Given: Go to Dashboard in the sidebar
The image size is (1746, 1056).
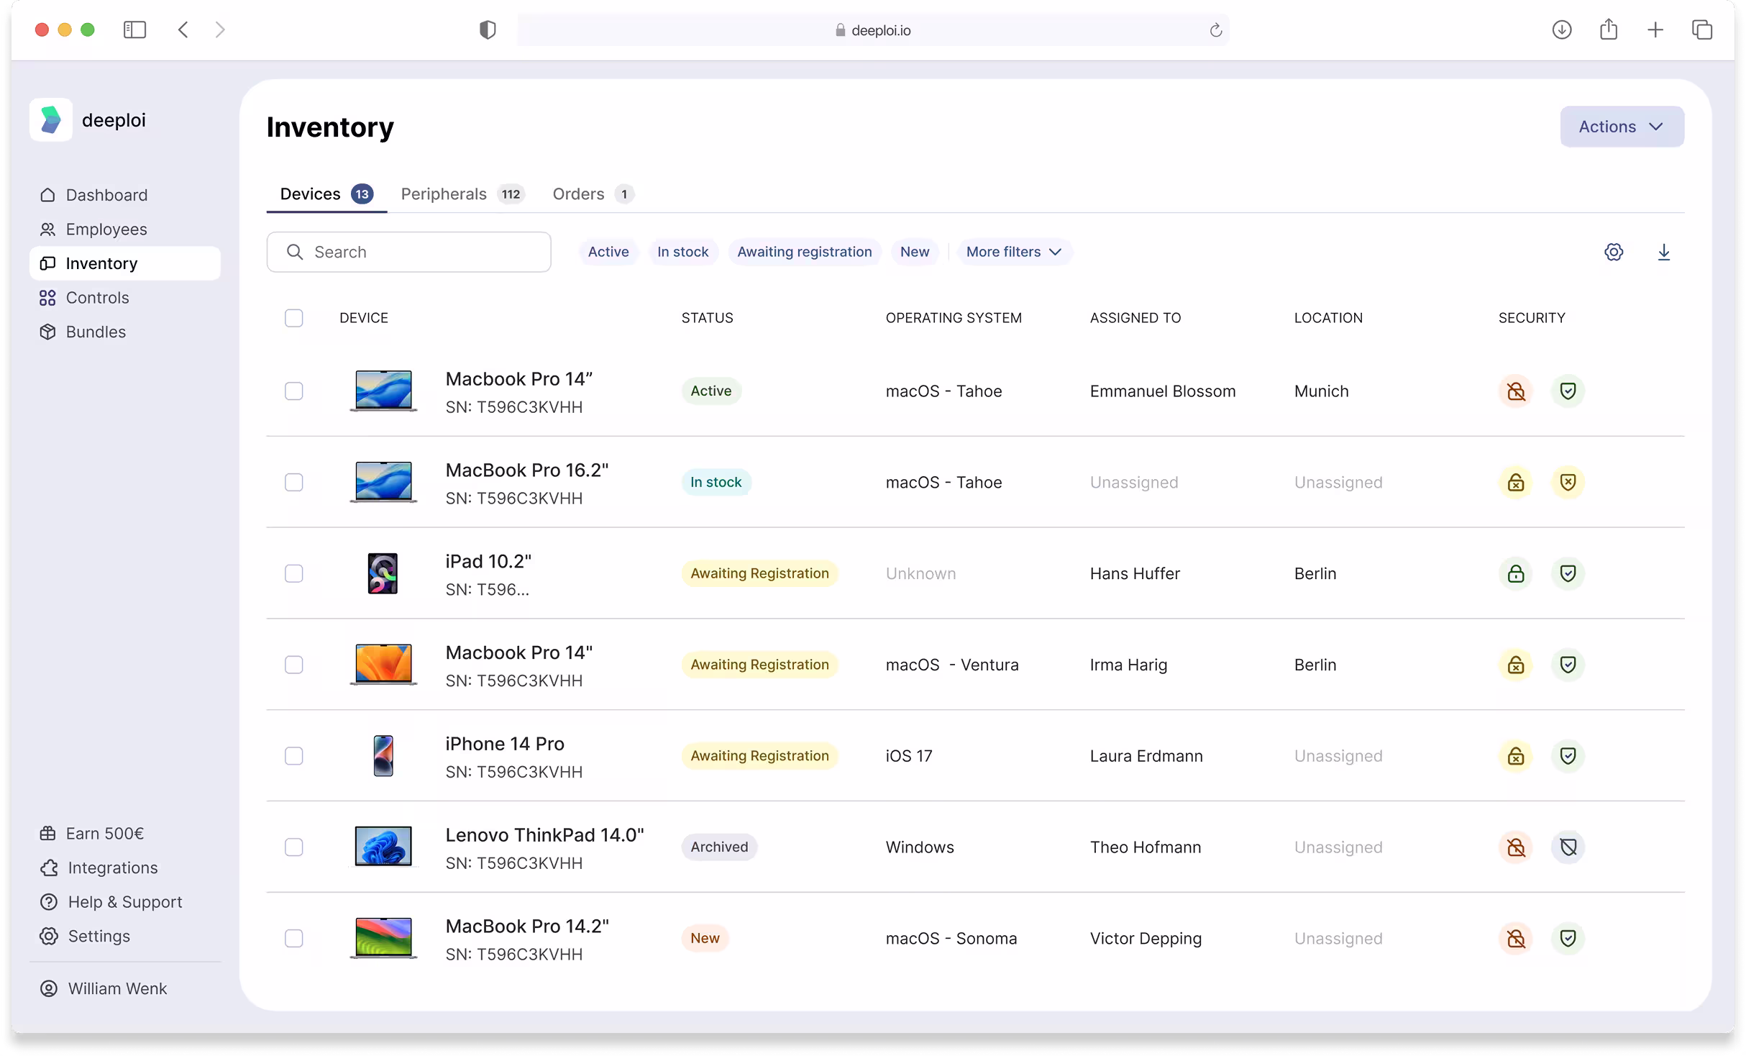Looking at the screenshot, I should (125, 195).
